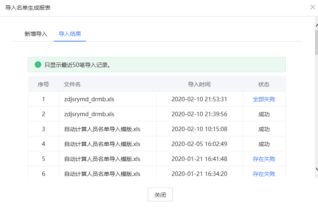Click import time 2020-02-10 21:39:56

click(x=199, y=114)
